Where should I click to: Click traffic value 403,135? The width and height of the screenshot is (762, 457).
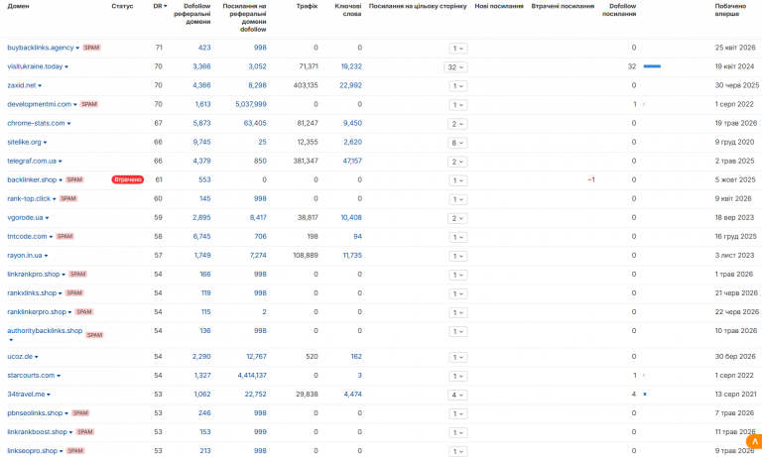pyautogui.click(x=306, y=85)
